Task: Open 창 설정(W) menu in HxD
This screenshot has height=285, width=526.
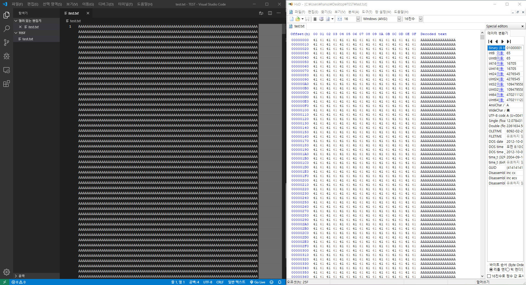Action: click(x=383, y=12)
